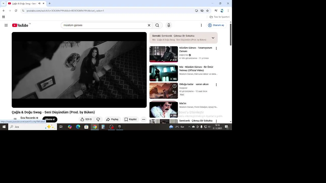Expand the Sonraki mix playlist panel
This screenshot has width=326, height=183.
click(x=213, y=38)
